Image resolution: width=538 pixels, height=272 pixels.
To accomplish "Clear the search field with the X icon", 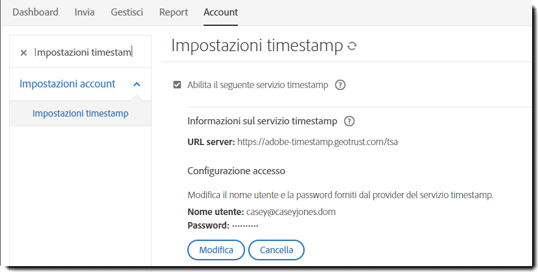I will [x=23, y=52].
